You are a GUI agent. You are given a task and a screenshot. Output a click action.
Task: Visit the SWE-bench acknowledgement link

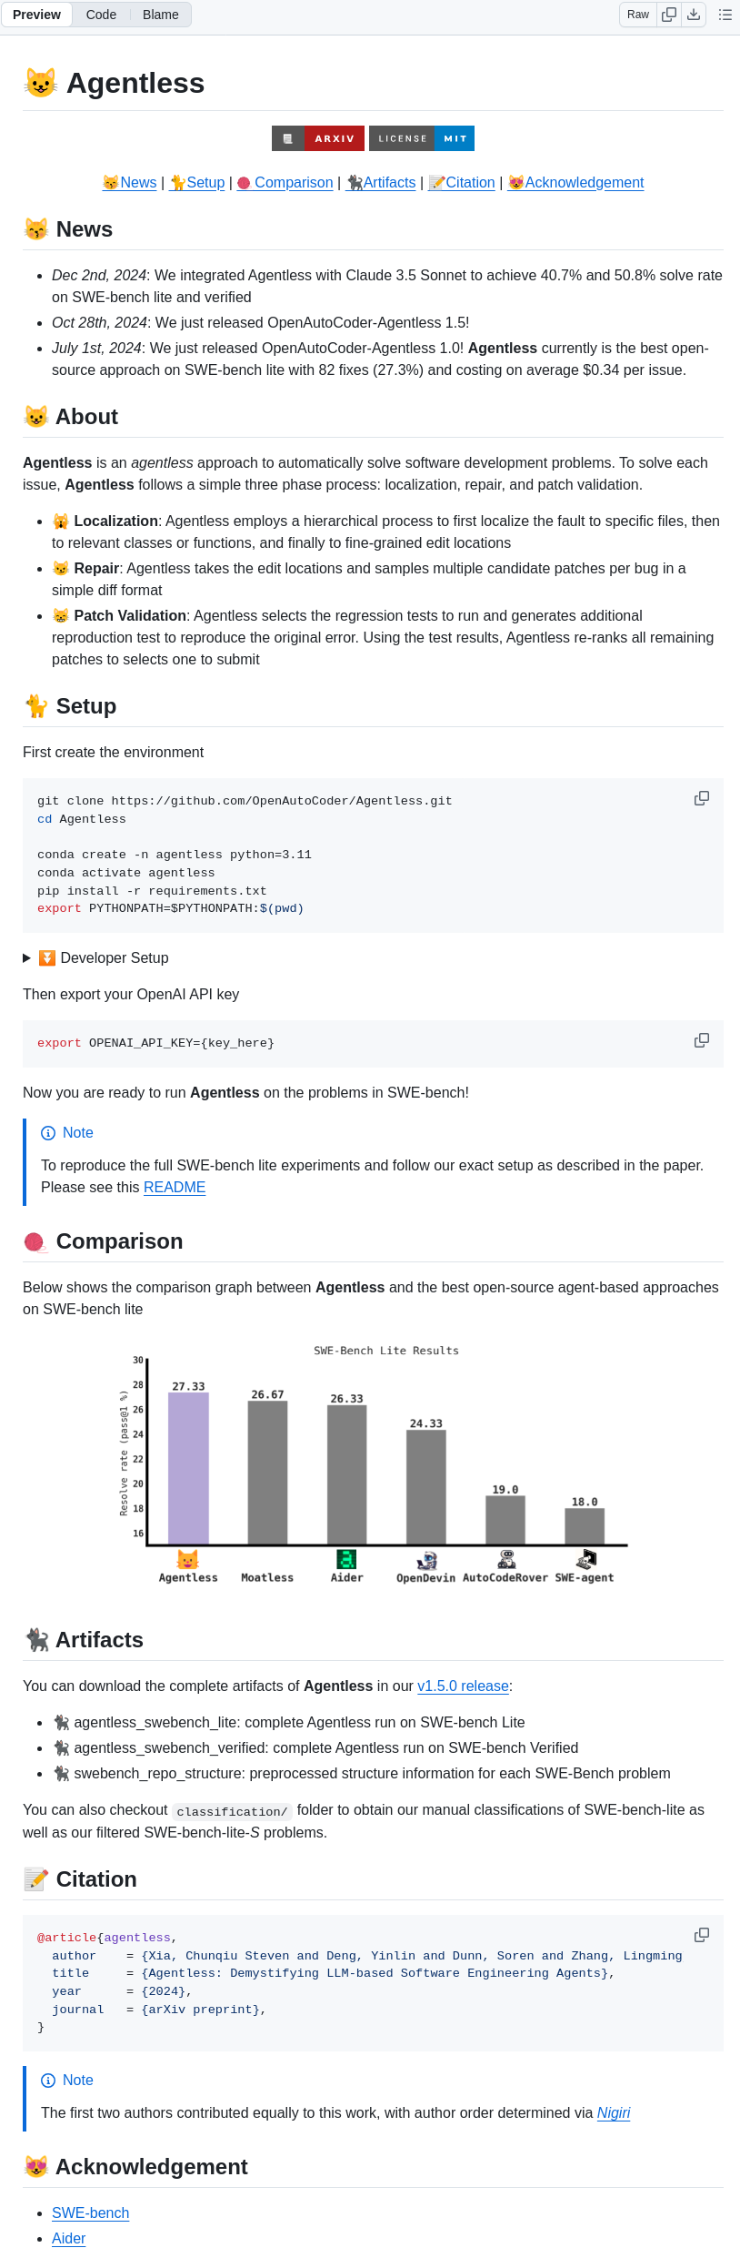click(x=90, y=2213)
